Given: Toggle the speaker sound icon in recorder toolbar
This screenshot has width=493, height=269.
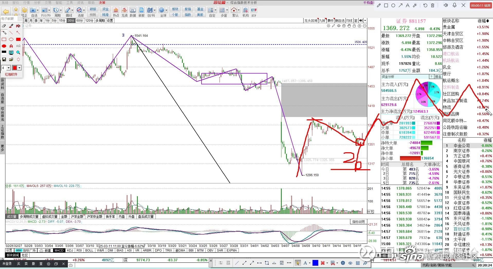Looking at the screenshot, I should click(446, 5).
